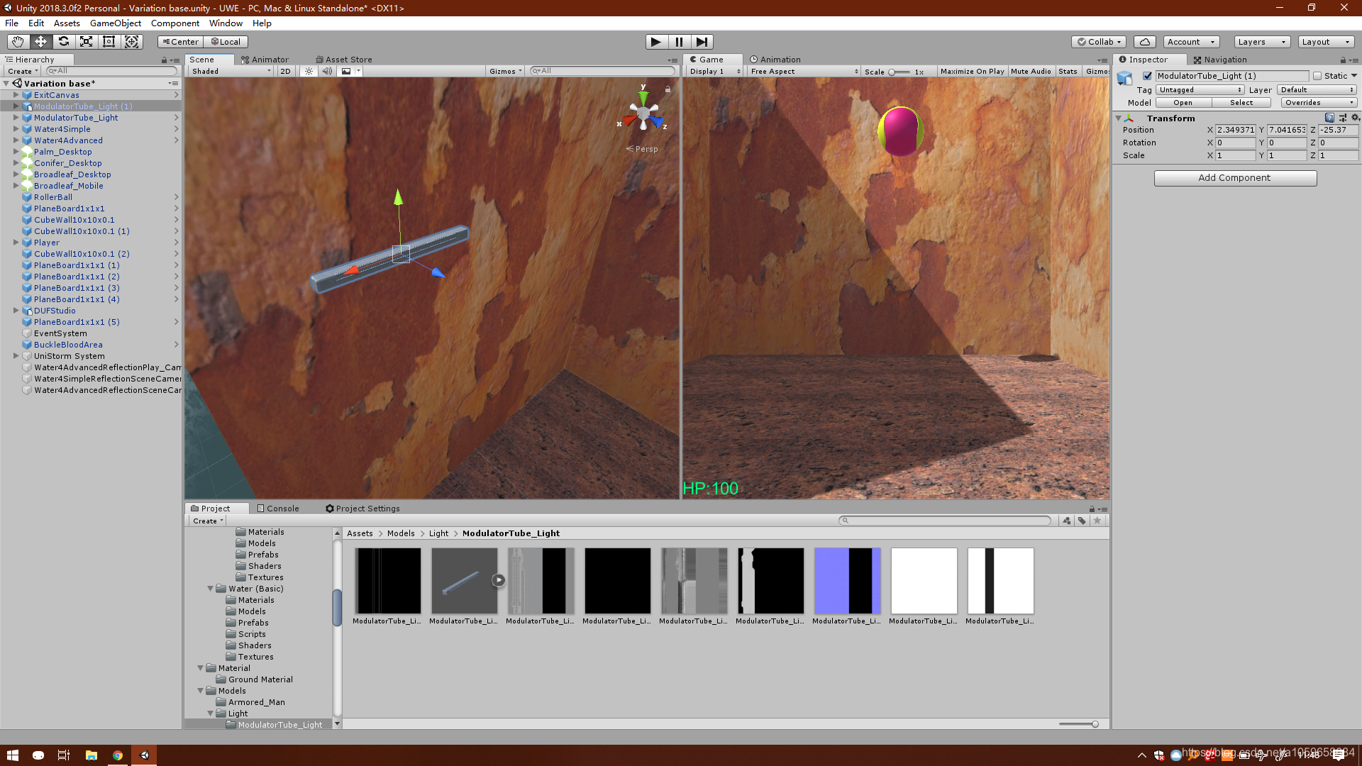Open the Component menu

click(175, 23)
